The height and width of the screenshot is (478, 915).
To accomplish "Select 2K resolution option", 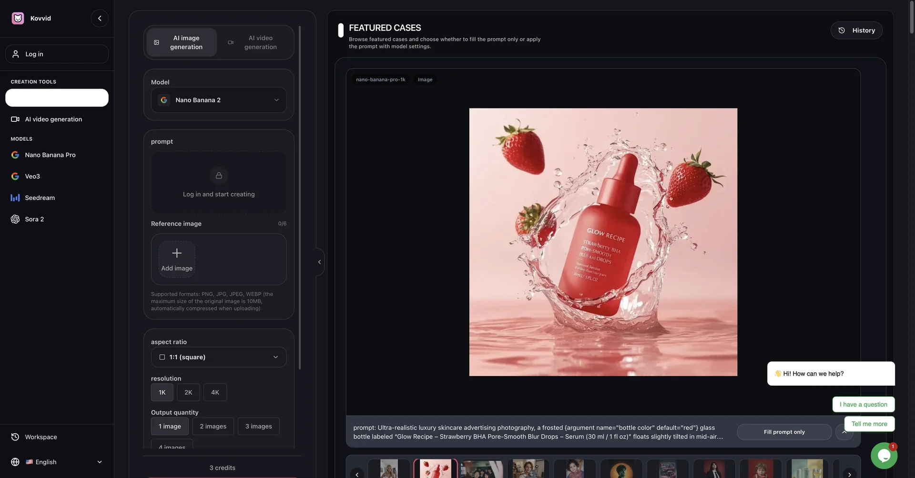I will coord(188,392).
